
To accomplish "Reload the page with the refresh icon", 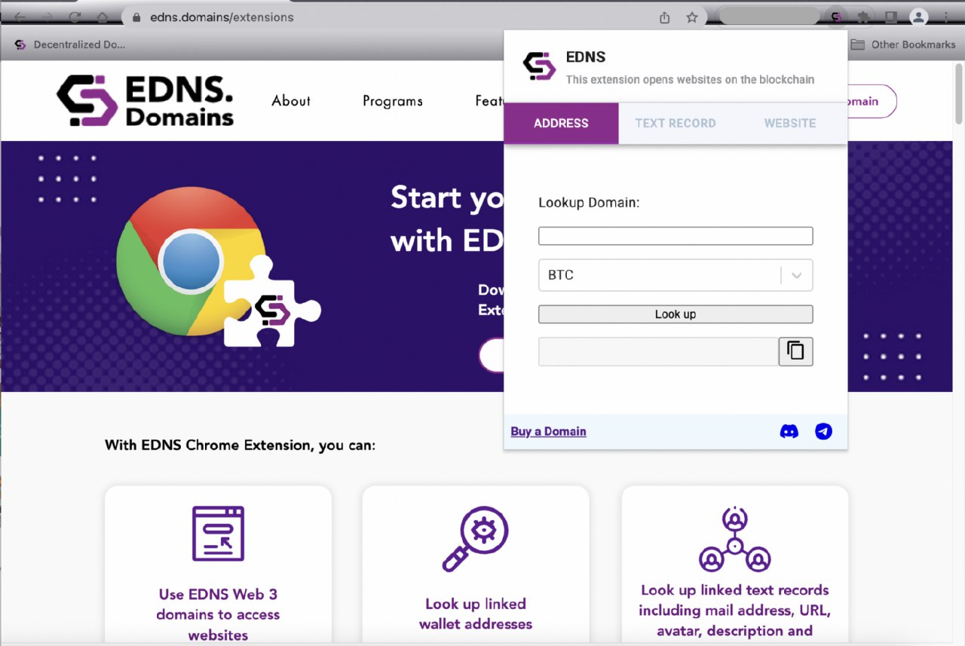I will tap(75, 17).
